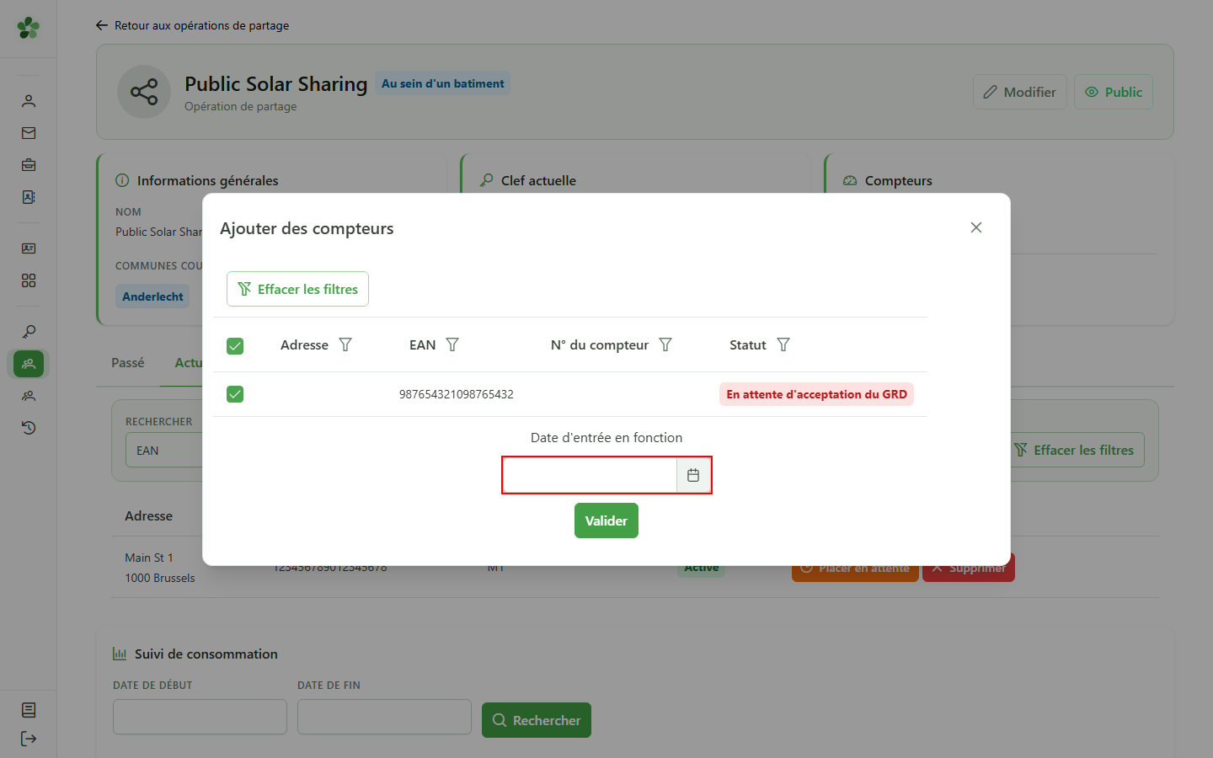Open the user profile sidebar icon
The height and width of the screenshot is (758, 1213).
pos(29,101)
